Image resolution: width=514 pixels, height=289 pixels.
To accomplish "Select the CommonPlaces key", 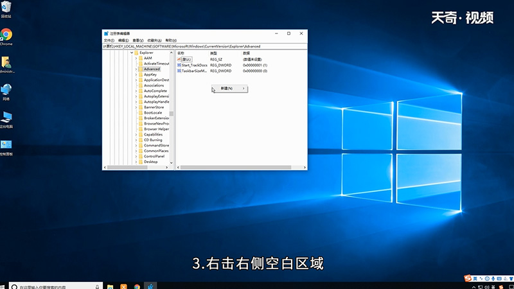I will click(x=156, y=151).
